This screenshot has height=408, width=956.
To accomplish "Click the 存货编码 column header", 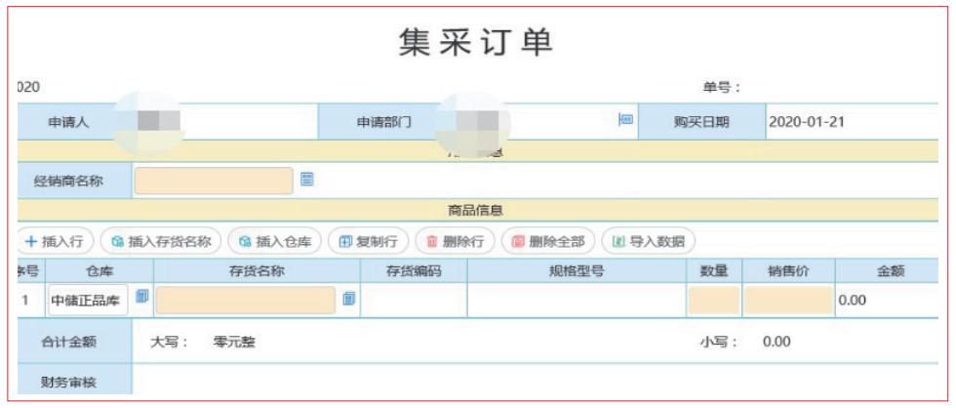I will click(x=414, y=271).
